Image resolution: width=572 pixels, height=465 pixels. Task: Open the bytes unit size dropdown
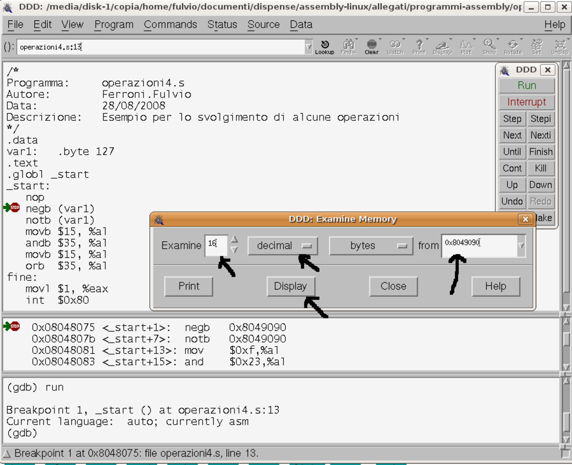pyautogui.click(x=371, y=246)
